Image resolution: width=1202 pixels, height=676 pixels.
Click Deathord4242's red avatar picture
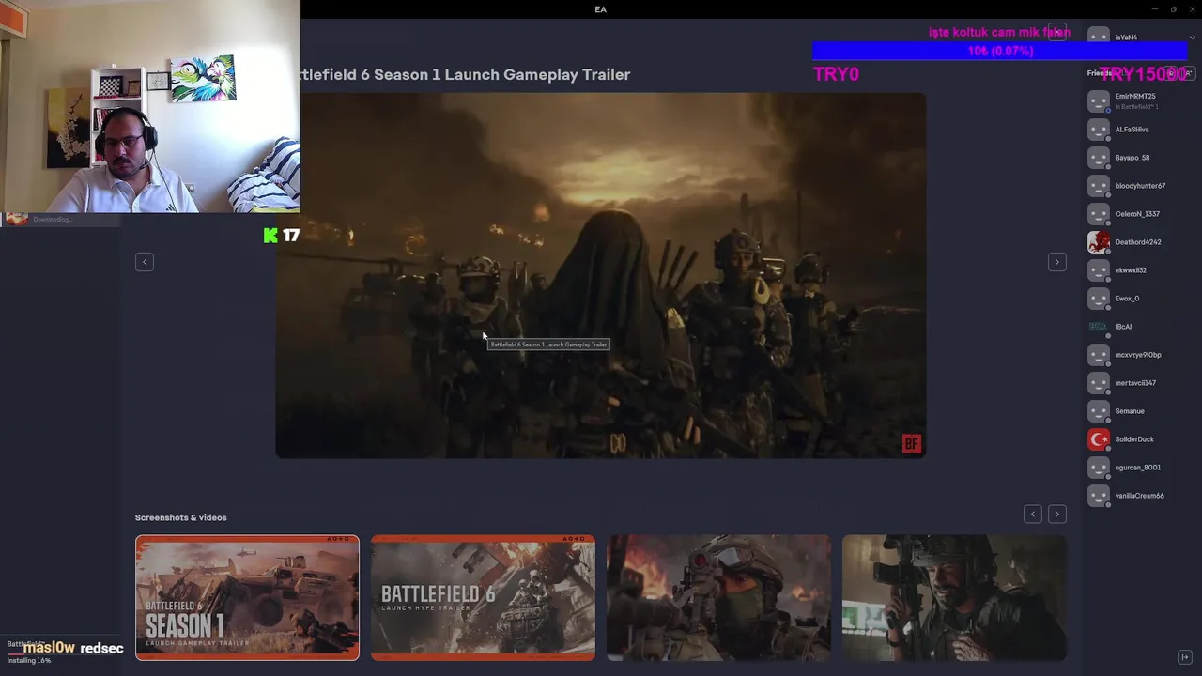pyautogui.click(x=1098, y=242)
